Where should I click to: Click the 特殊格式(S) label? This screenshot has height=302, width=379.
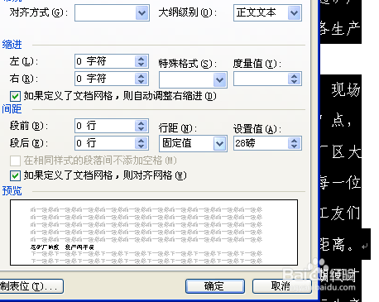point(187,64)
